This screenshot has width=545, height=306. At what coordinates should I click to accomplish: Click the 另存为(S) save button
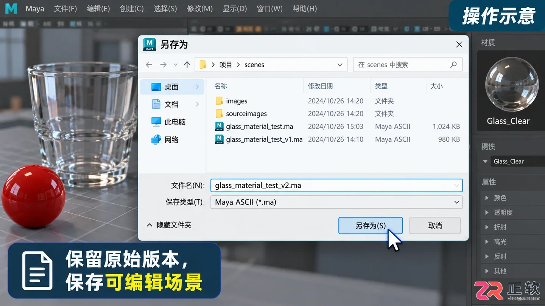click(x=371, y=226)
